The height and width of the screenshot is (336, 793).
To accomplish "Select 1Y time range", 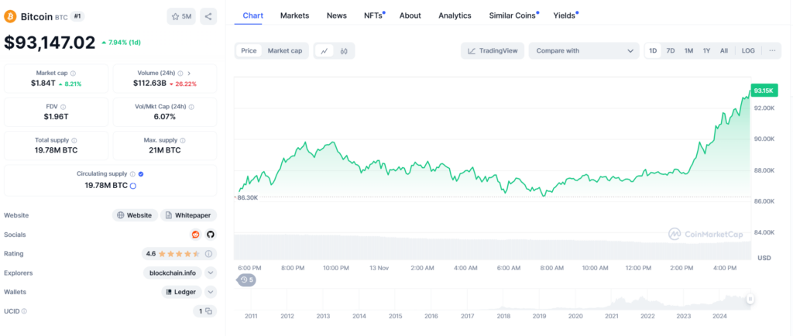I will (706, 50).
